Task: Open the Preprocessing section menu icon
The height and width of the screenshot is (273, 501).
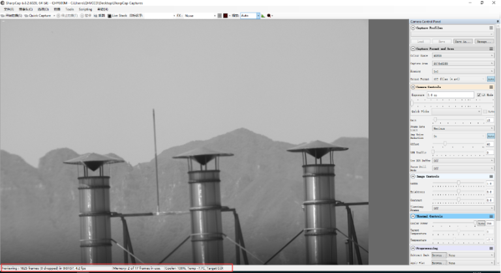Action: pos(491,248)
